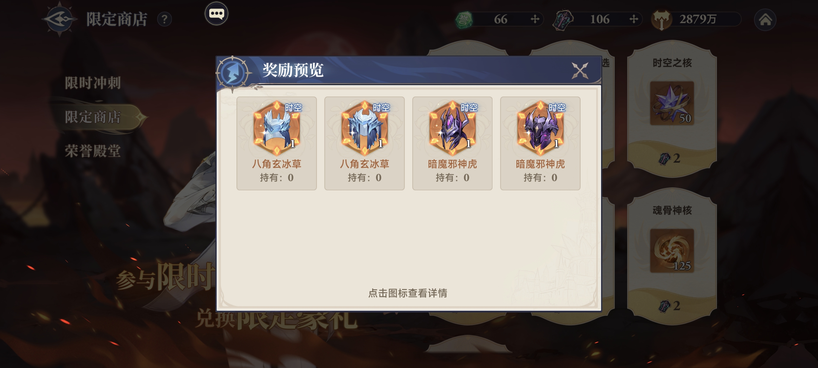Open the question mark help icon

pyautogui.click(x=164, y=20)
